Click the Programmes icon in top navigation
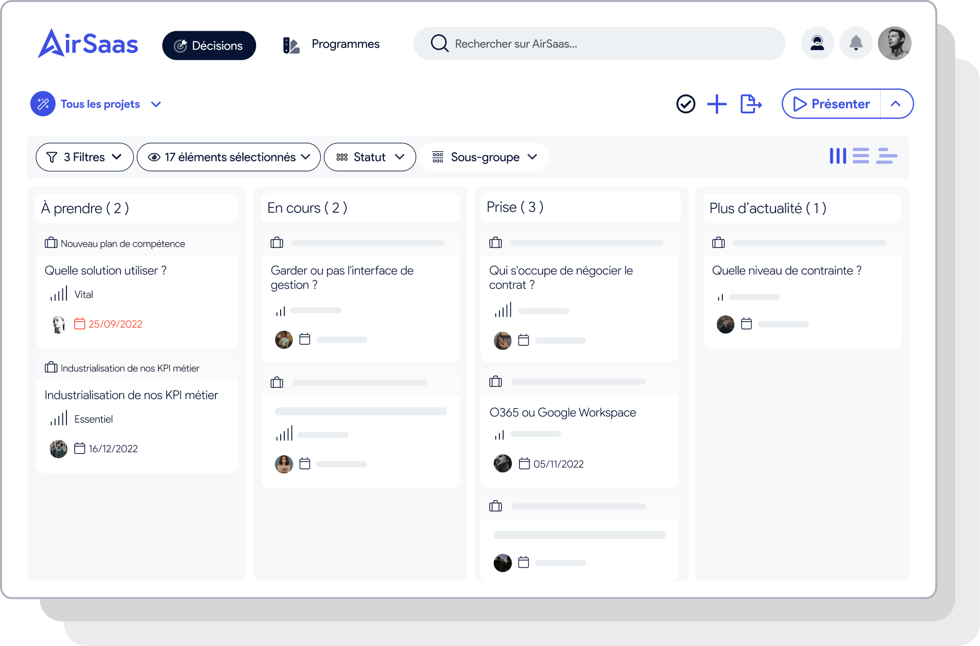 290,44
